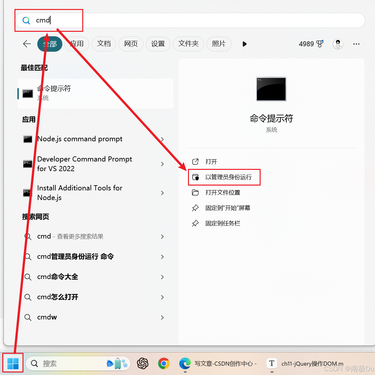Open the Typora ch11-jQuery document
375x375 pixels.
click(305, 364)
